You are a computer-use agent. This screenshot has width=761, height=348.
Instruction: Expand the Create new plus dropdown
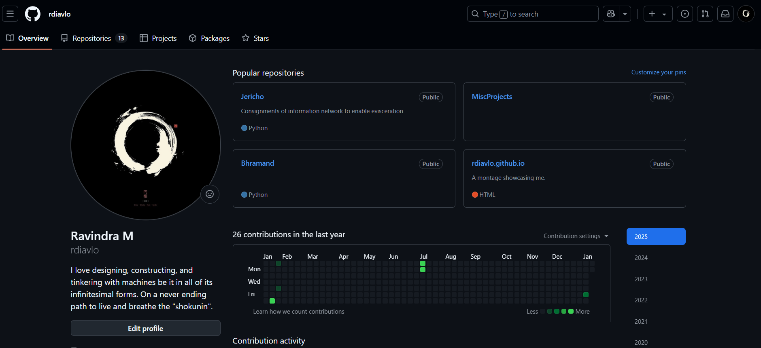click(x=658, y=14)
